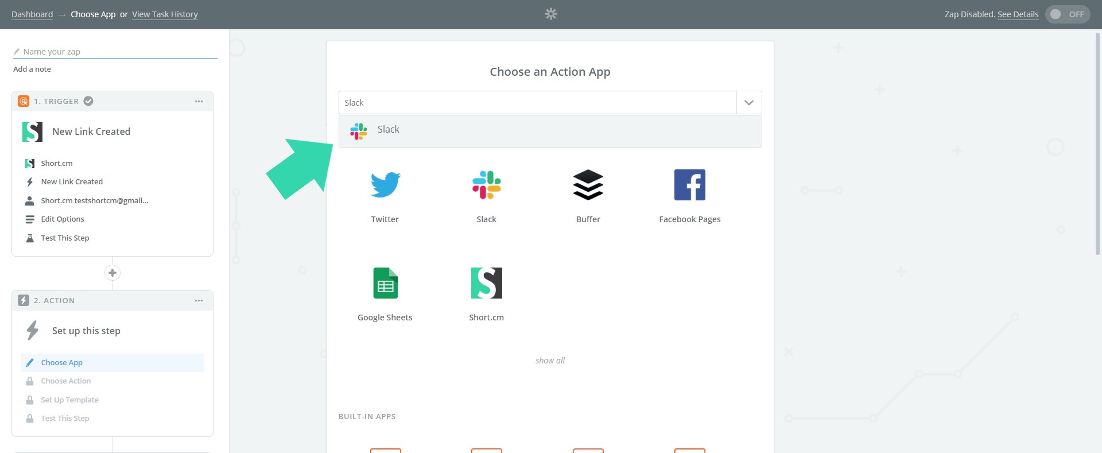Go to the Dashboard link
1102x453 pixels.
coord(32,14)
